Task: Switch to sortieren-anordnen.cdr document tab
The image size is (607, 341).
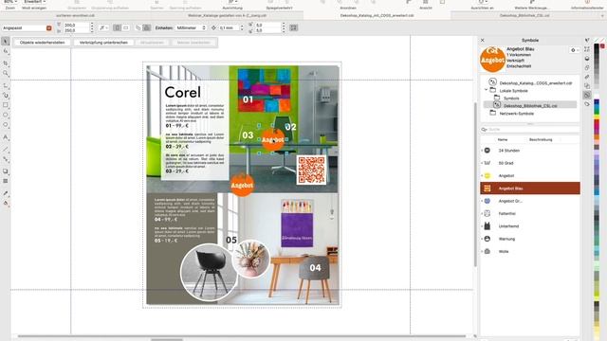Action: 76,16
